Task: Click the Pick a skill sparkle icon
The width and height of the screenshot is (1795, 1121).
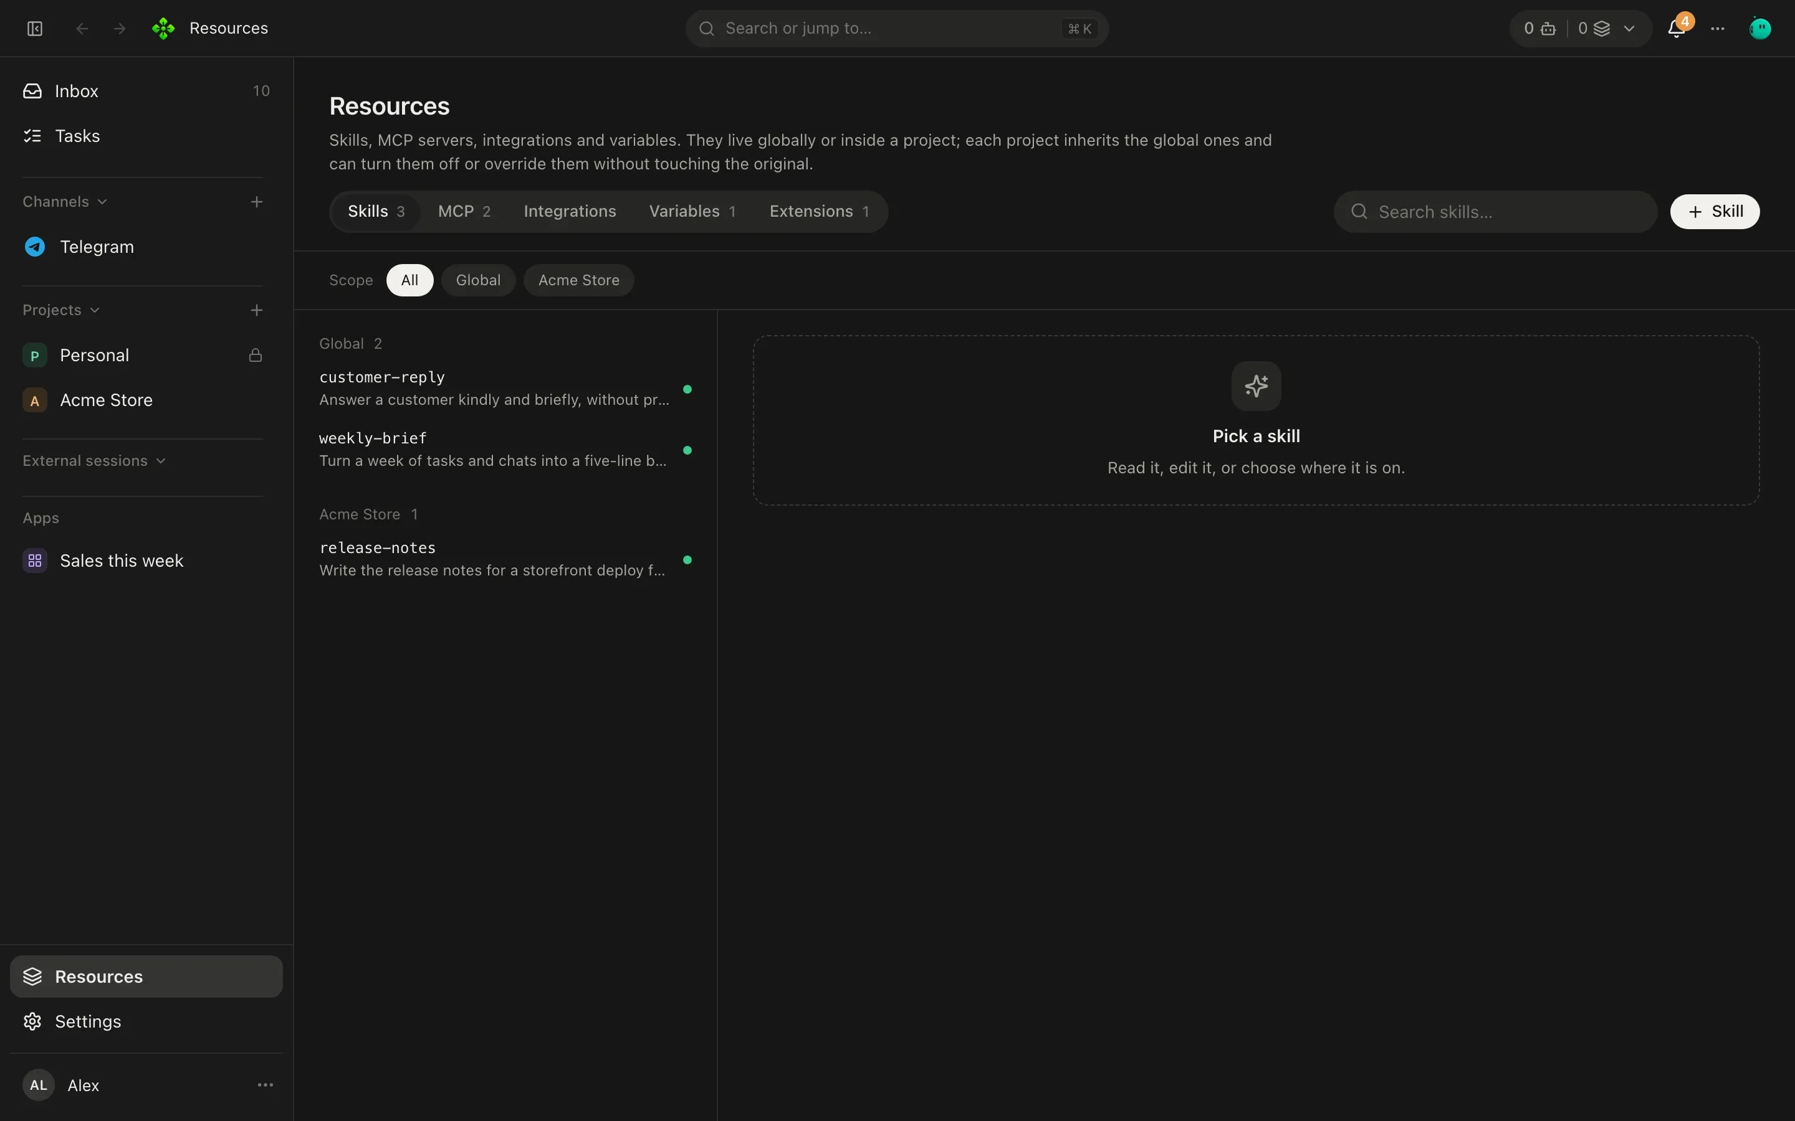Action: click(x=1256, y=385)
